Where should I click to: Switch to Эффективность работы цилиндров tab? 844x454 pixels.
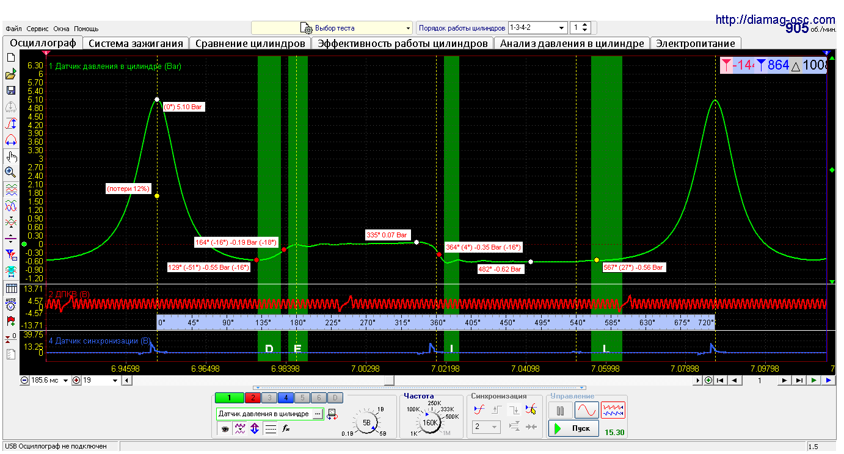(x=402, y=43)
